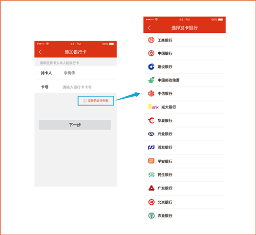Viewport: 256px width, 235px height.
Task: Click battery icon in 添加银行卡 status bar
Action: pyautogui.click(x=112, y=44)
